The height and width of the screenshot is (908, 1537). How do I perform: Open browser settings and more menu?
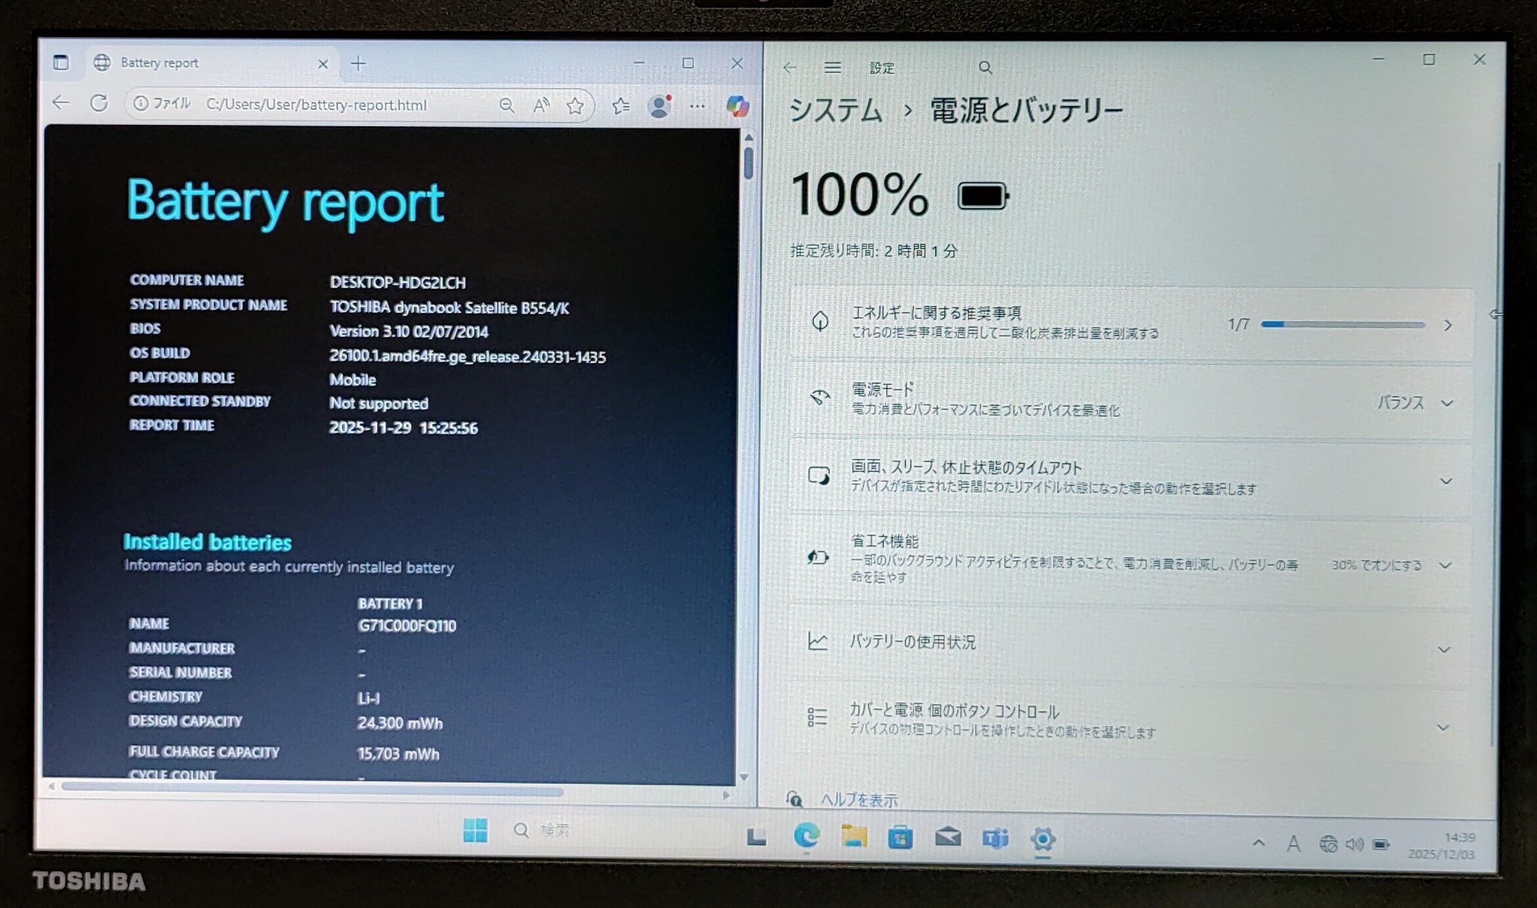tap(697, 106)
